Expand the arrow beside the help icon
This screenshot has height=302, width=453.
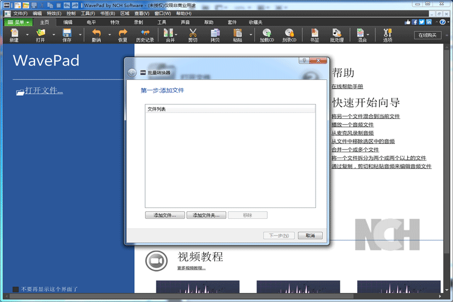(448, 22)
